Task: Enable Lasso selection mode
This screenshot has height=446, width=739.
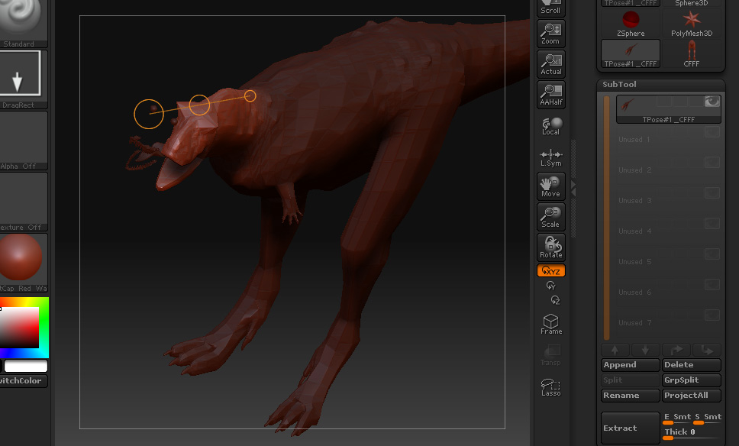Action: pyautogui.click(x=550, y=387)
